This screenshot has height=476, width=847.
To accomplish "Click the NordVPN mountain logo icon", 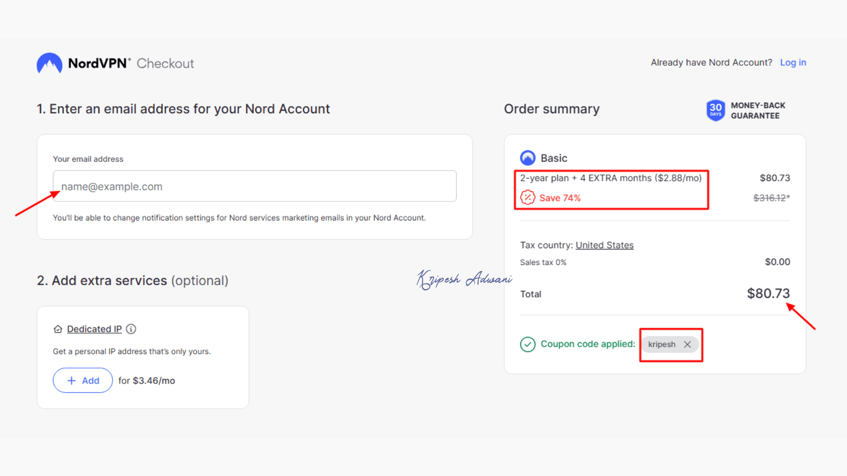I will [x=49, y=63].
